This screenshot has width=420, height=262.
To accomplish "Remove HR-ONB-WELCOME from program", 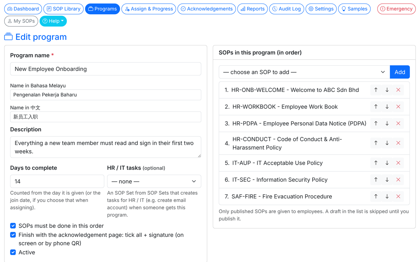I will click(398, 90).
